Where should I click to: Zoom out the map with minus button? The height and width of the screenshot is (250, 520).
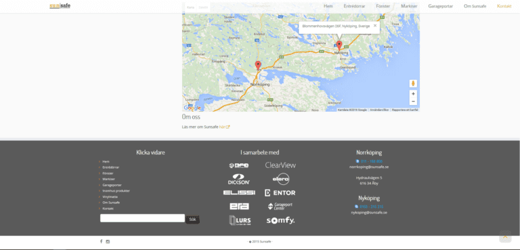click(413, 101)
